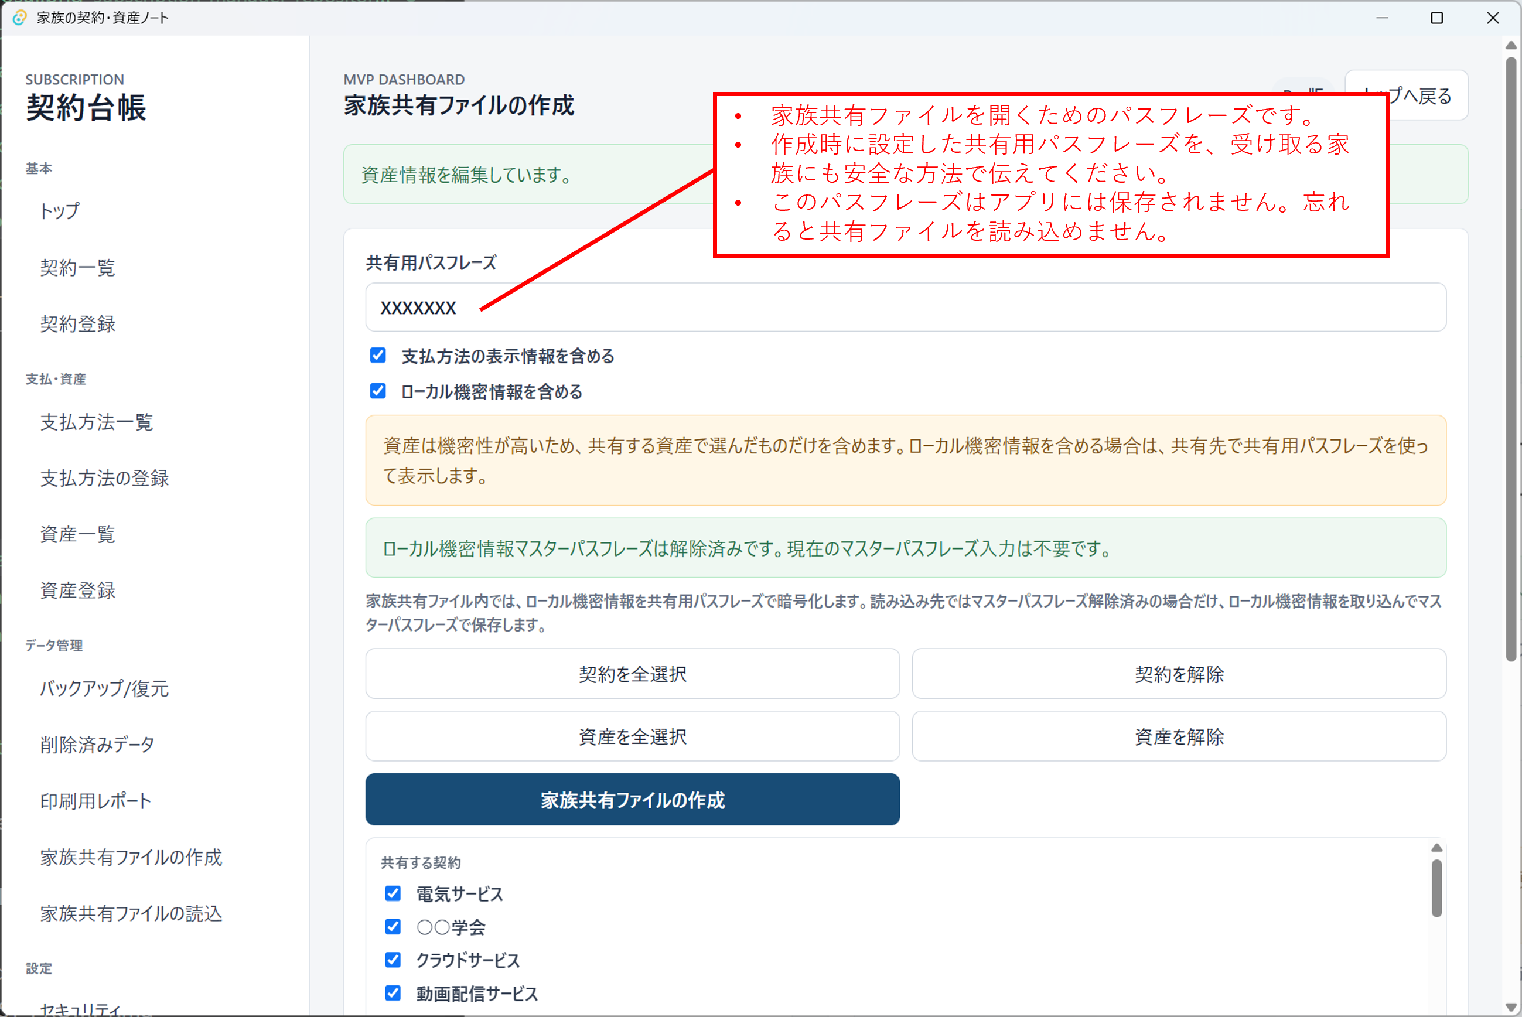
Task: Click 資産を解除 button
Action: click(x=1179, y=736)
